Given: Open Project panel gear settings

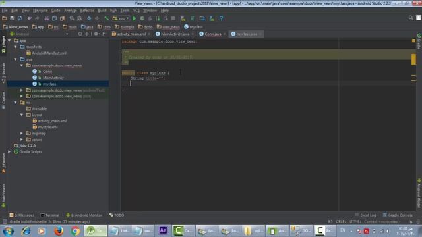Looking at the screenshot, I should tap(96, 34).
